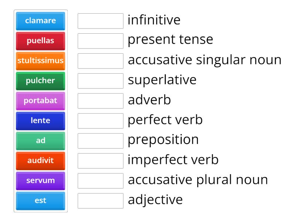Click the ad word tile

pyautogui.click(x=40, y=141)
